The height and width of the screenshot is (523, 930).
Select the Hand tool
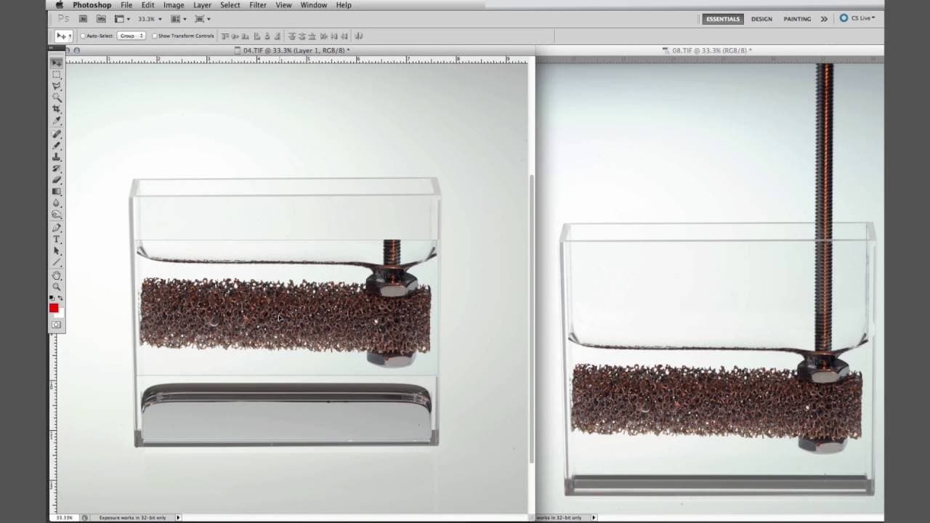(57, 276)
